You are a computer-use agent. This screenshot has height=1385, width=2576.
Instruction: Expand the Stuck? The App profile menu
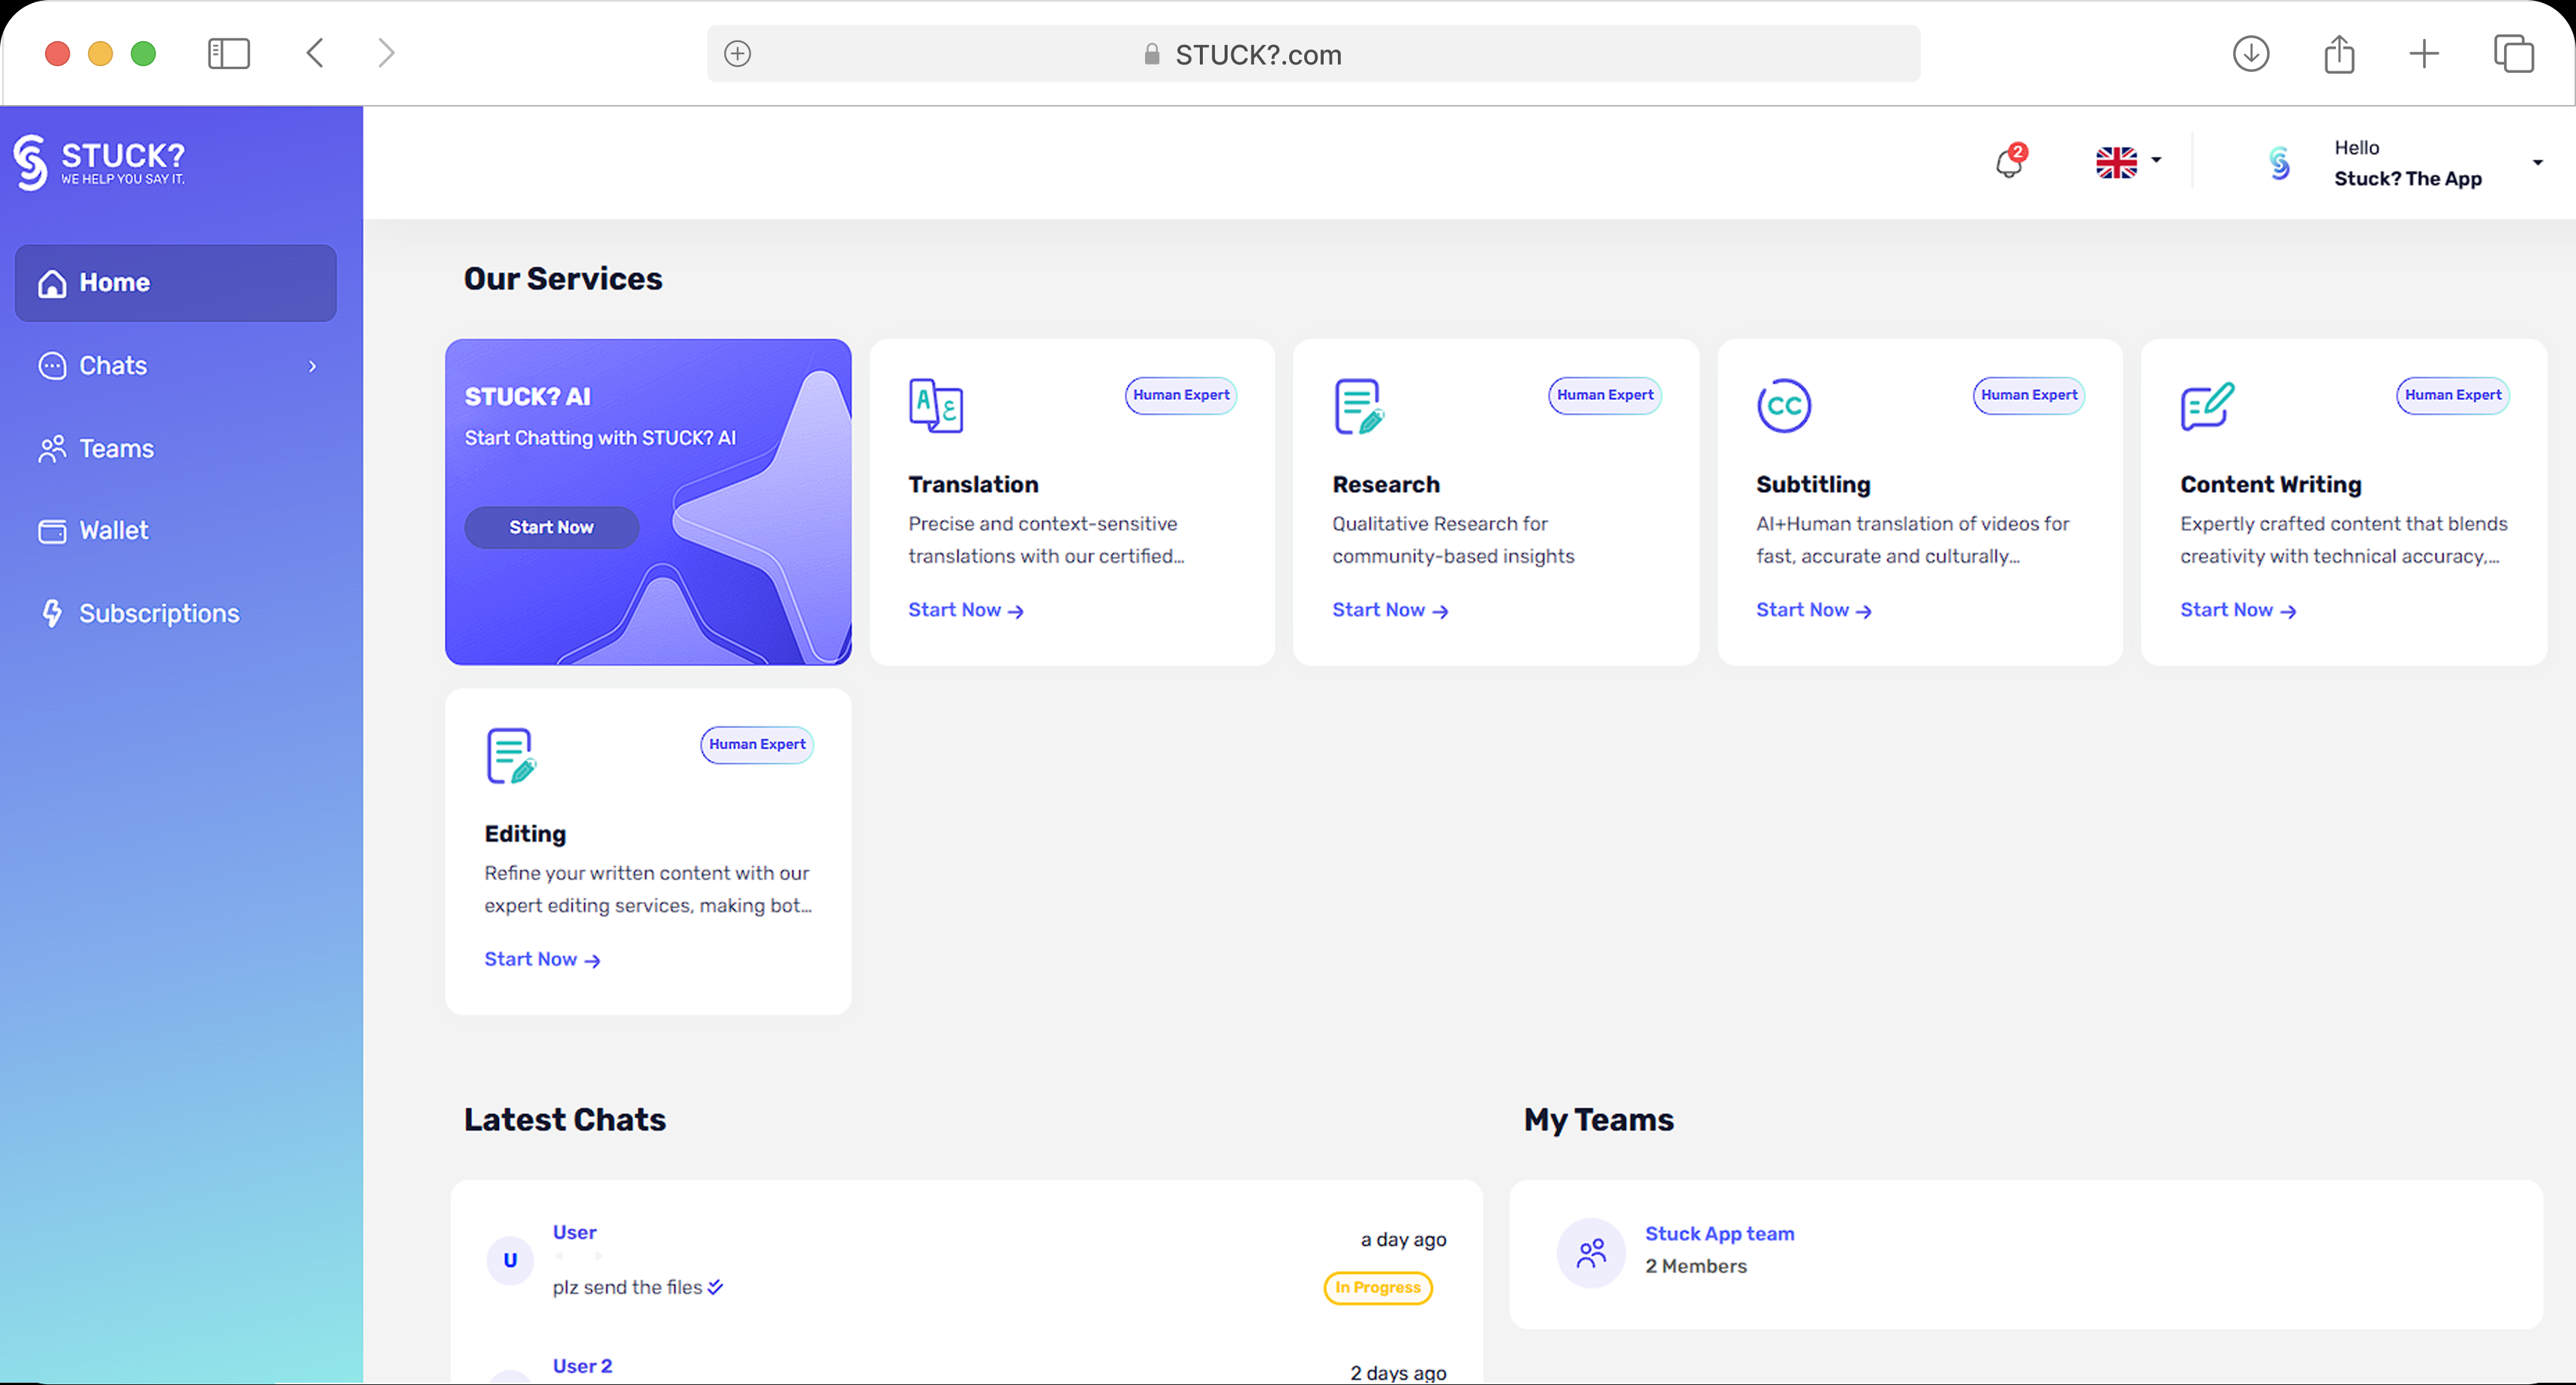coord(2536,162)
